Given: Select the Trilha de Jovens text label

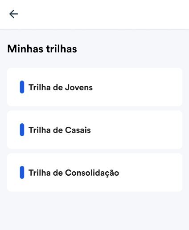Looking at the screenshot, I should (x=61, y=87).
